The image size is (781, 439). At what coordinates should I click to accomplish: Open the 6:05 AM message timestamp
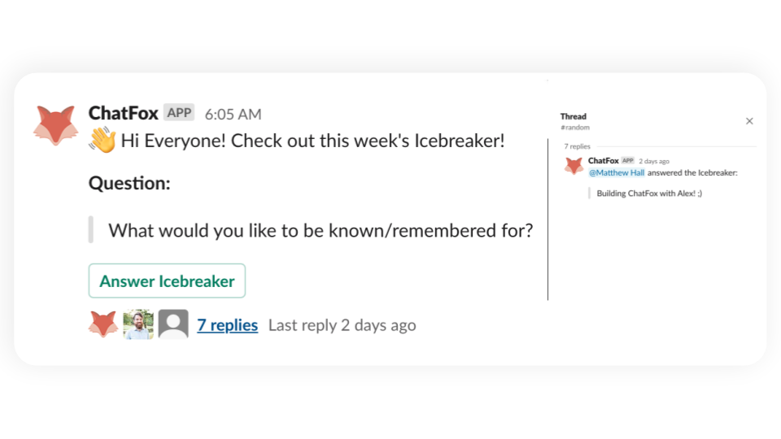(233, 114)
